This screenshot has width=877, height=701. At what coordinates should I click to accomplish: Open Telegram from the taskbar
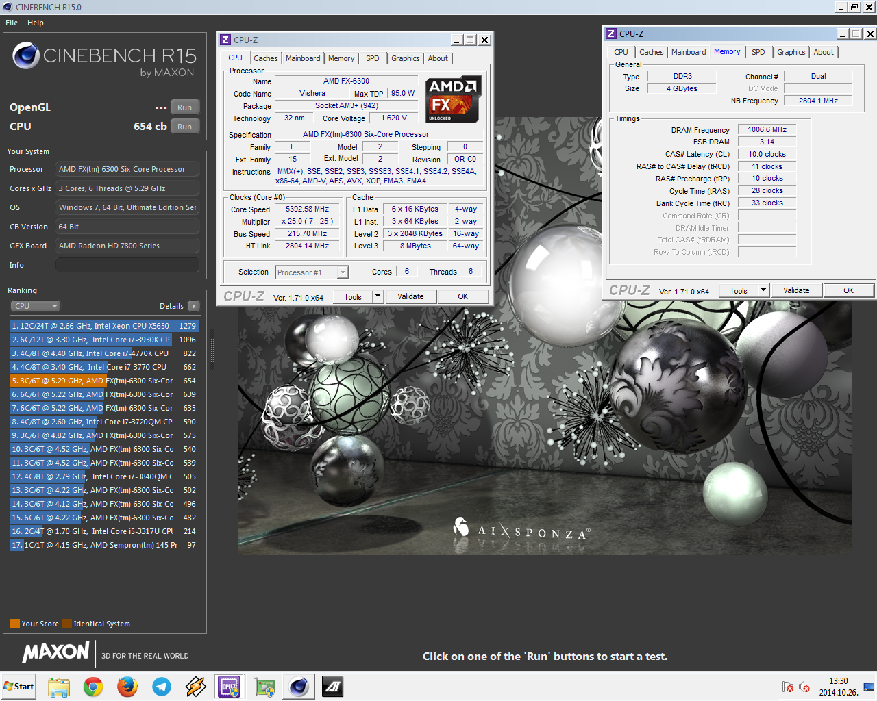[162, 687]
